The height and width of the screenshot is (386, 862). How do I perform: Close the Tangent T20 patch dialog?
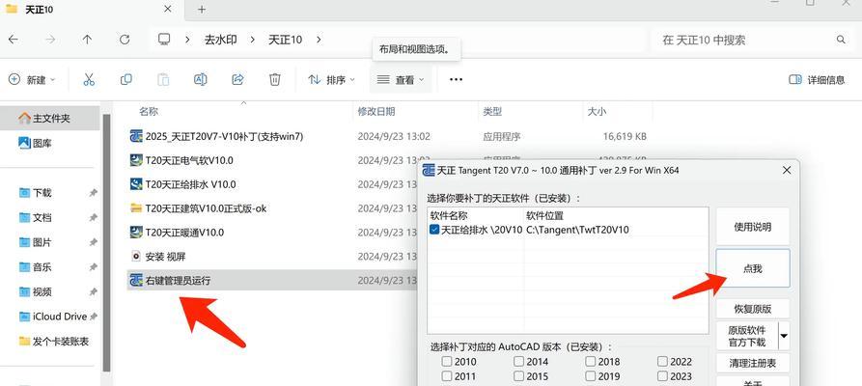(x=787, y=171)
